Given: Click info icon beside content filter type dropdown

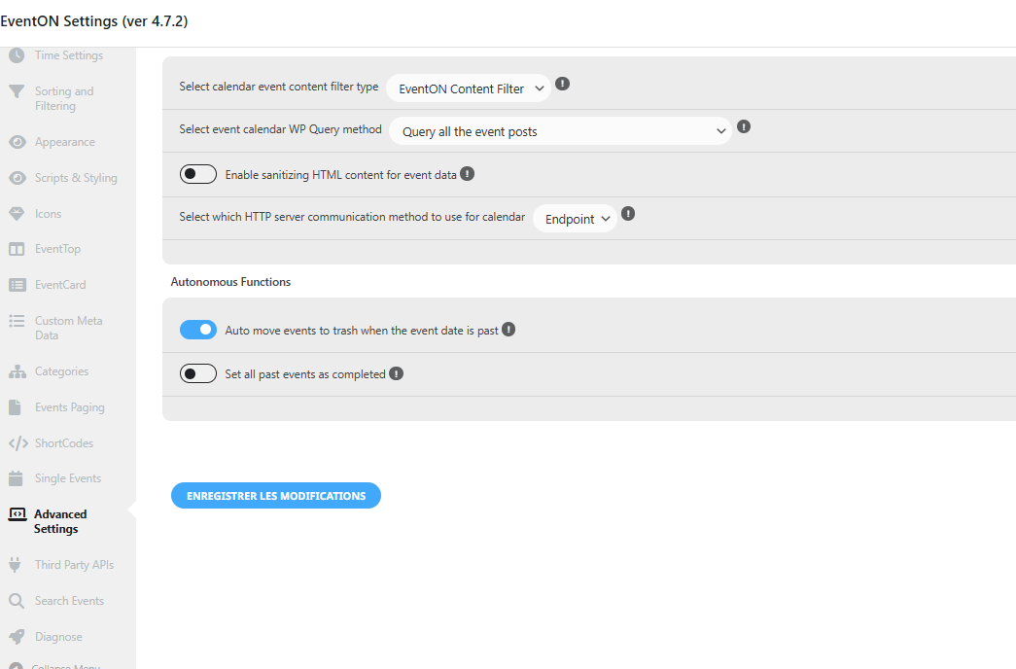Looking at the screenshot, I should click(562, 84).
